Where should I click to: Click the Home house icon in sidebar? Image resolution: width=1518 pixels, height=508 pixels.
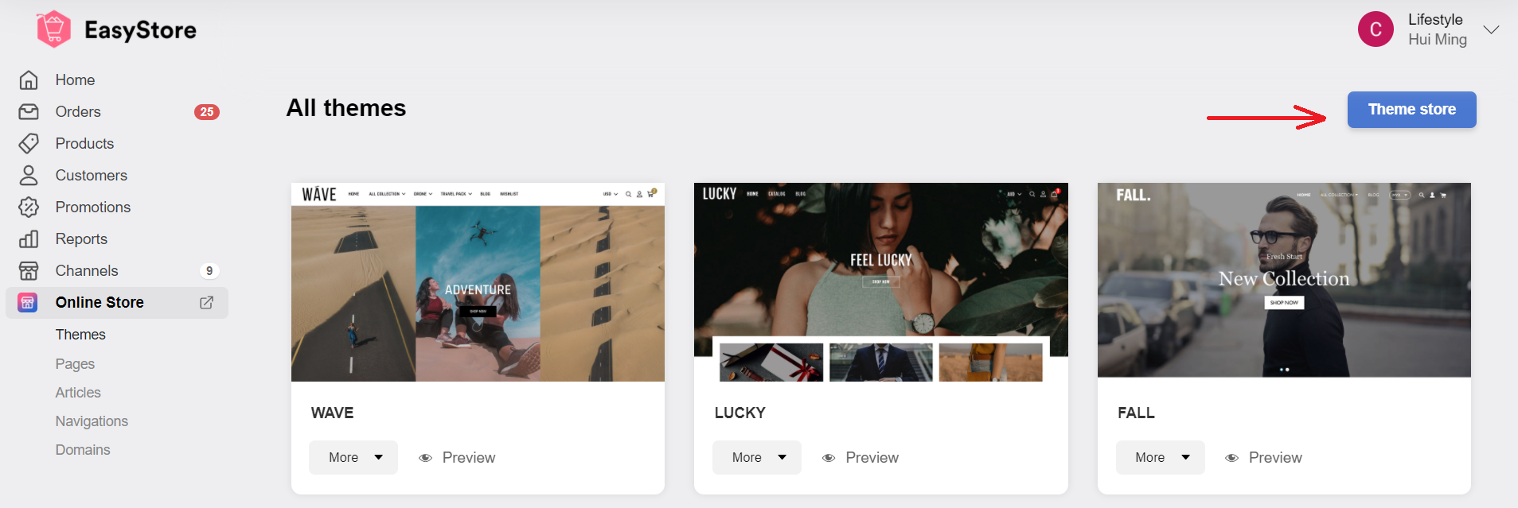coord(29,80)
